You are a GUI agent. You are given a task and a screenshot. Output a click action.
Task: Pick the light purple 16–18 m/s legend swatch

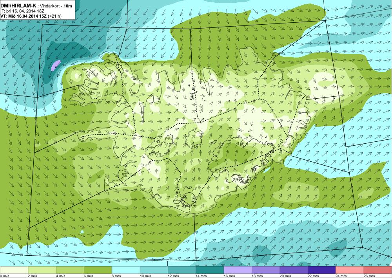[238, 270]
